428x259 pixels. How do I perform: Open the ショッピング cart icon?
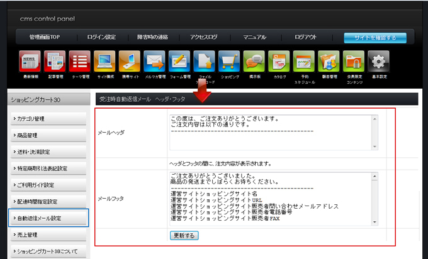point(230,62)
